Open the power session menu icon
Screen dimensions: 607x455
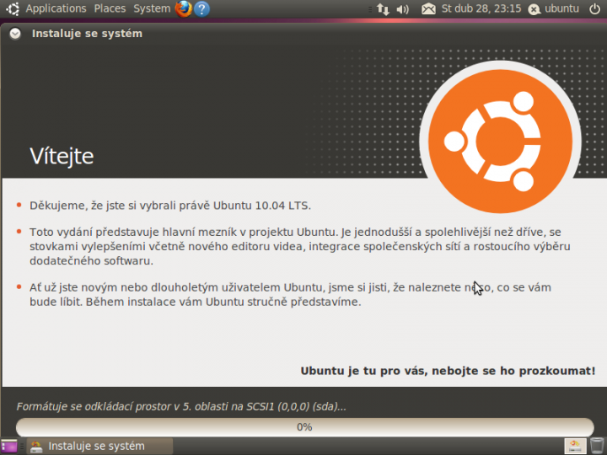click(x=594, y=9)
